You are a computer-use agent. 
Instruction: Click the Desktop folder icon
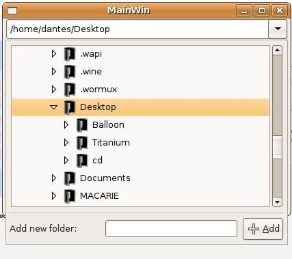coord(70,107)
